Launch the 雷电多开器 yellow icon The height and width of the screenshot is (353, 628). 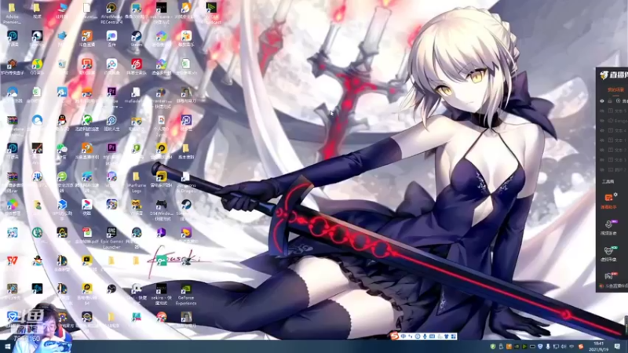coord(161,177)
